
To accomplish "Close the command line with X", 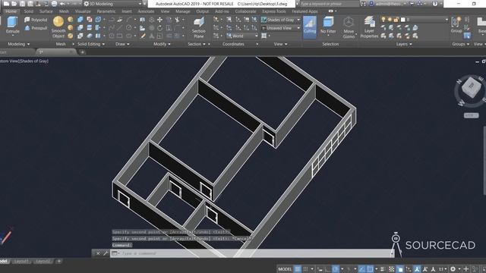I will pyautogui.click(x=98, y=253).
